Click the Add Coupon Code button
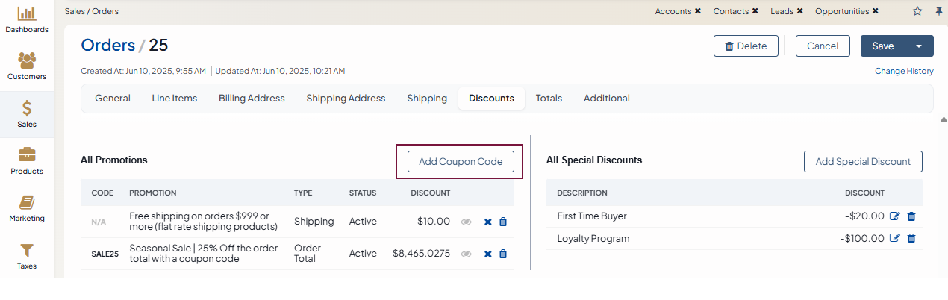Screen dimensions: 948x300 click(x=461, y=162)
